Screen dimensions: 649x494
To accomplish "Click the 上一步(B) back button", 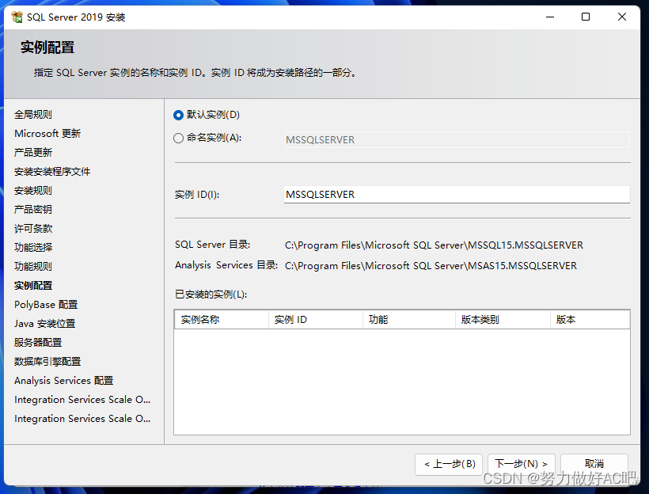I will coord(449,464).
